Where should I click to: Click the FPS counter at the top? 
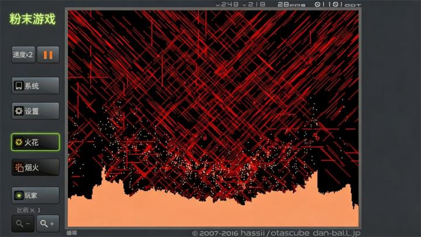[x=291, y=5]
